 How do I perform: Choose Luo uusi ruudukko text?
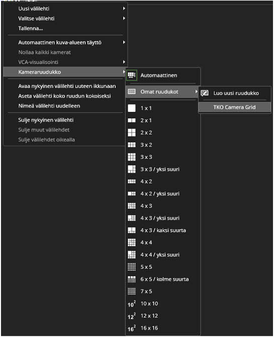click(x=236, y=93)
